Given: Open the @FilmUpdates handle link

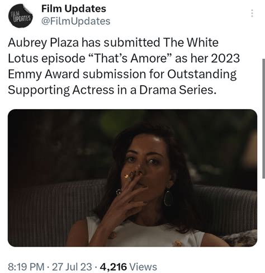Looking at the screenshot, I should tap(75, 21).
